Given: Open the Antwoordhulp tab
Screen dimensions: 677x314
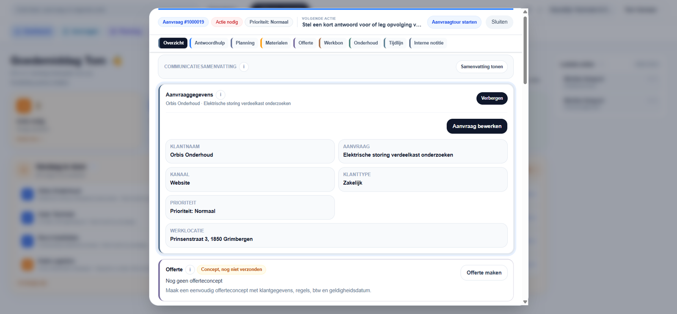Looking at the screenshot, I should click(x=209, y=43).
